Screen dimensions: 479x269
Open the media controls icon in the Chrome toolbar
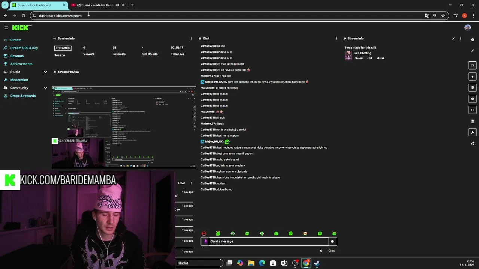(x=455, y=16)
